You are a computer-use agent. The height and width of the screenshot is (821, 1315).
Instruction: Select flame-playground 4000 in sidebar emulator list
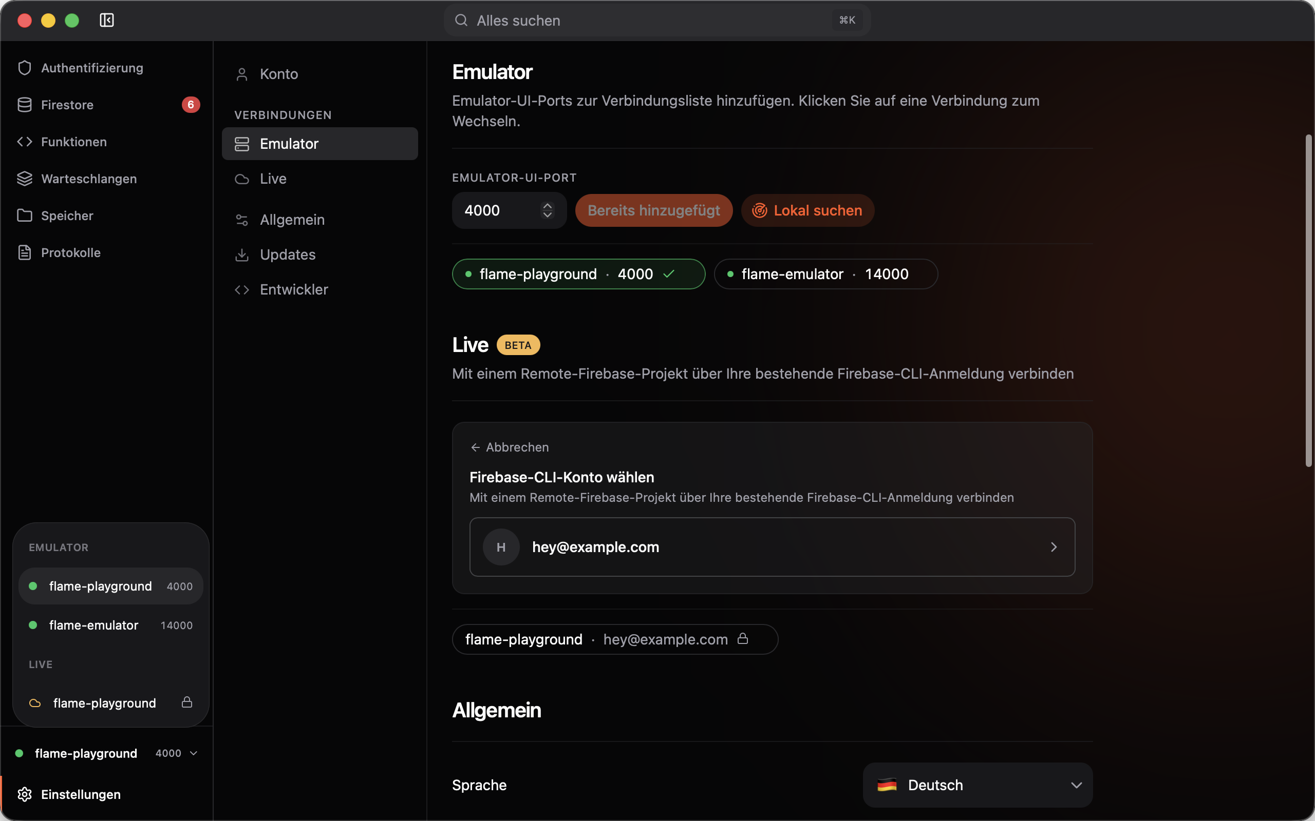(x=111, y=587)
